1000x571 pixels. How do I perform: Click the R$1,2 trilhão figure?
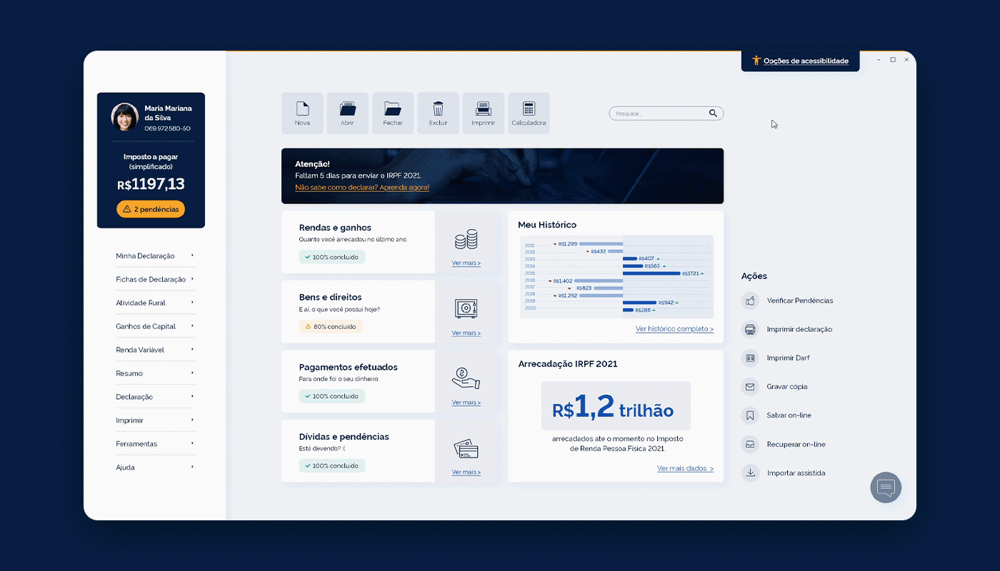(x=613, y=408)
